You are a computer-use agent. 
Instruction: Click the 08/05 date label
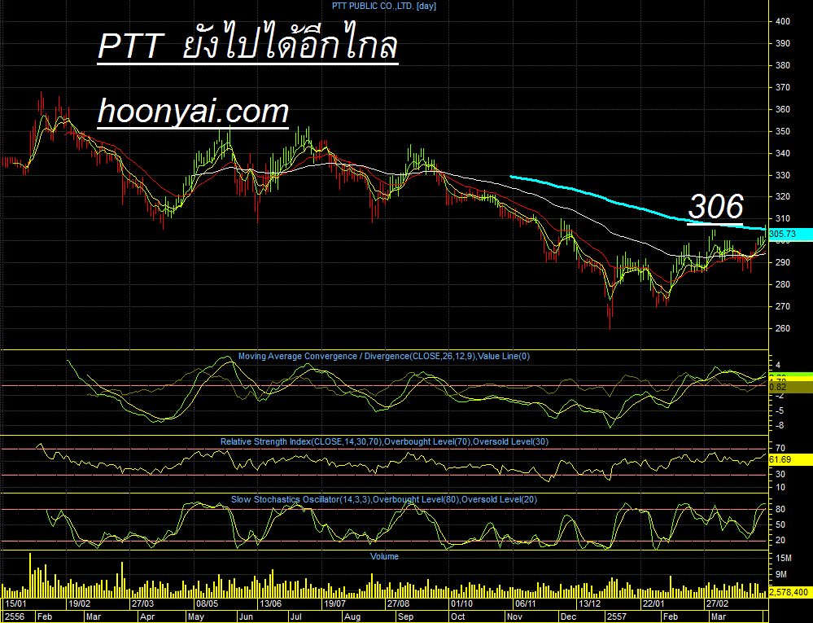click(x=207, y=603)
